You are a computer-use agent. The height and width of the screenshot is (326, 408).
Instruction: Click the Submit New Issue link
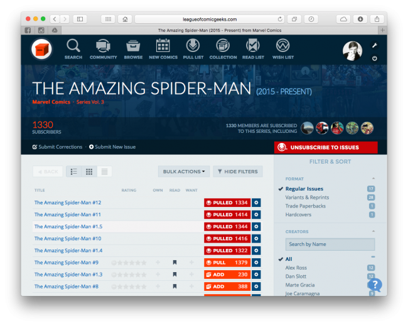[x=112, y=147]
